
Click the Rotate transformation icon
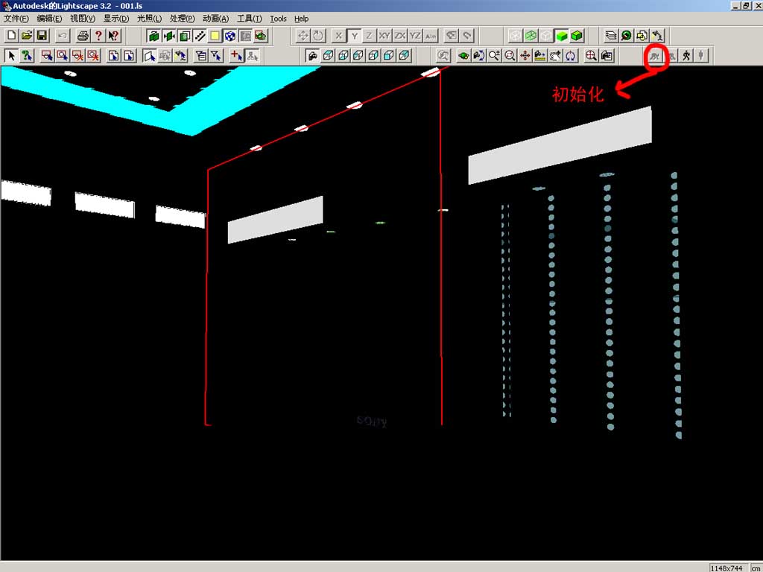[318, 36]
